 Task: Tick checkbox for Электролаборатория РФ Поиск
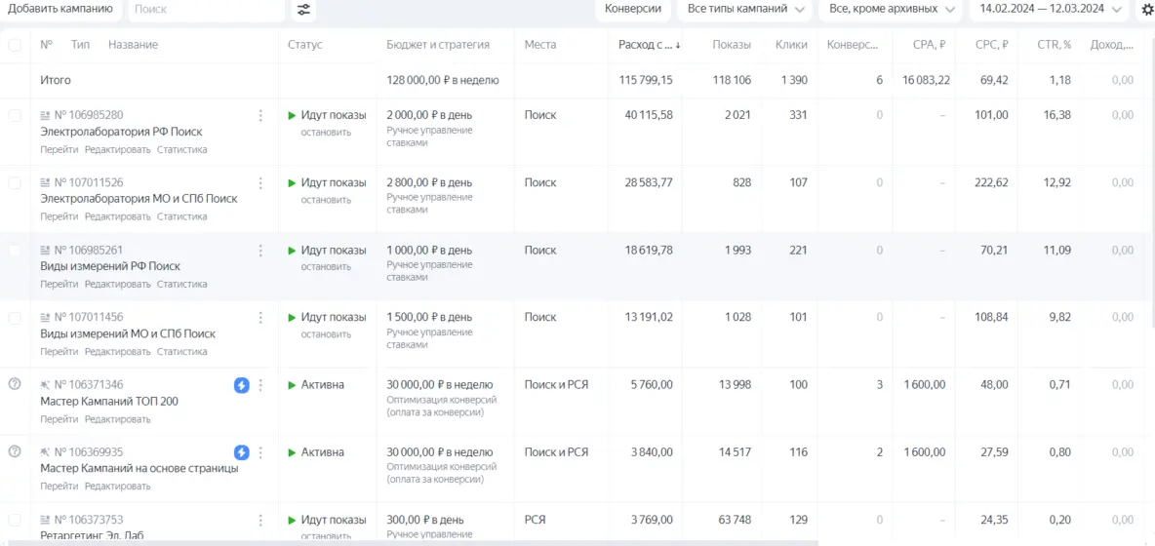tap(15, 115)
